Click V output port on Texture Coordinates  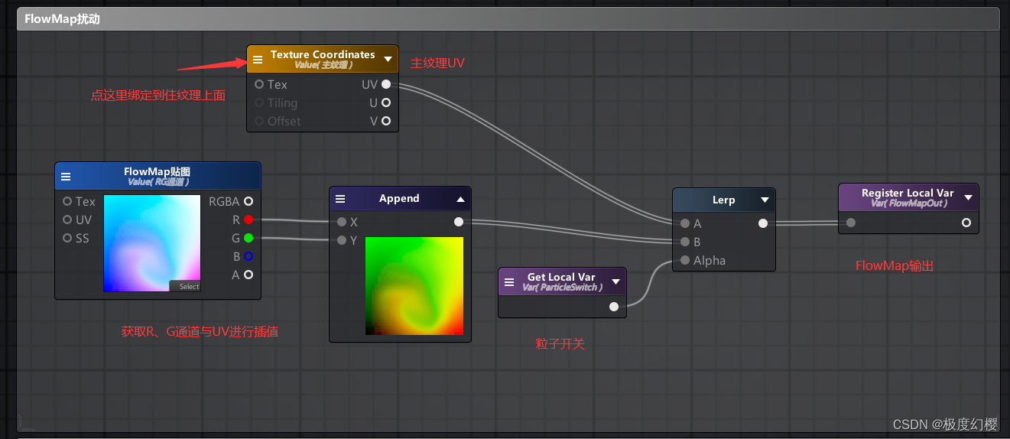point(386,121)
